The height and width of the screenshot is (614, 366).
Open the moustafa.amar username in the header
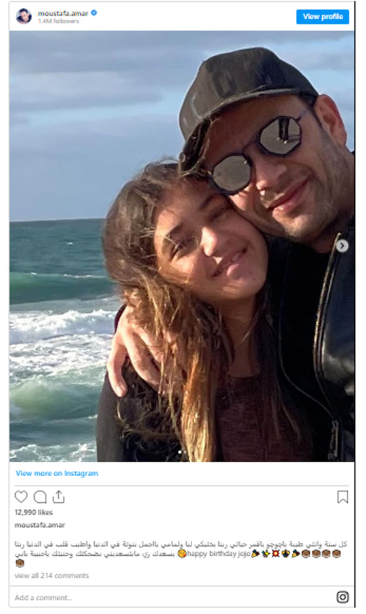[x=63, y=13]
